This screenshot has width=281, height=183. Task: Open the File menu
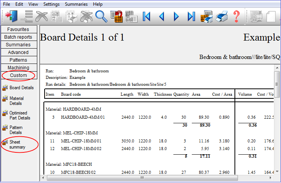point(7,4)
